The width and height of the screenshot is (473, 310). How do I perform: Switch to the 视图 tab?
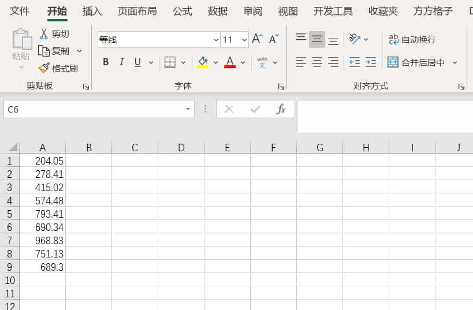[288, 11]
